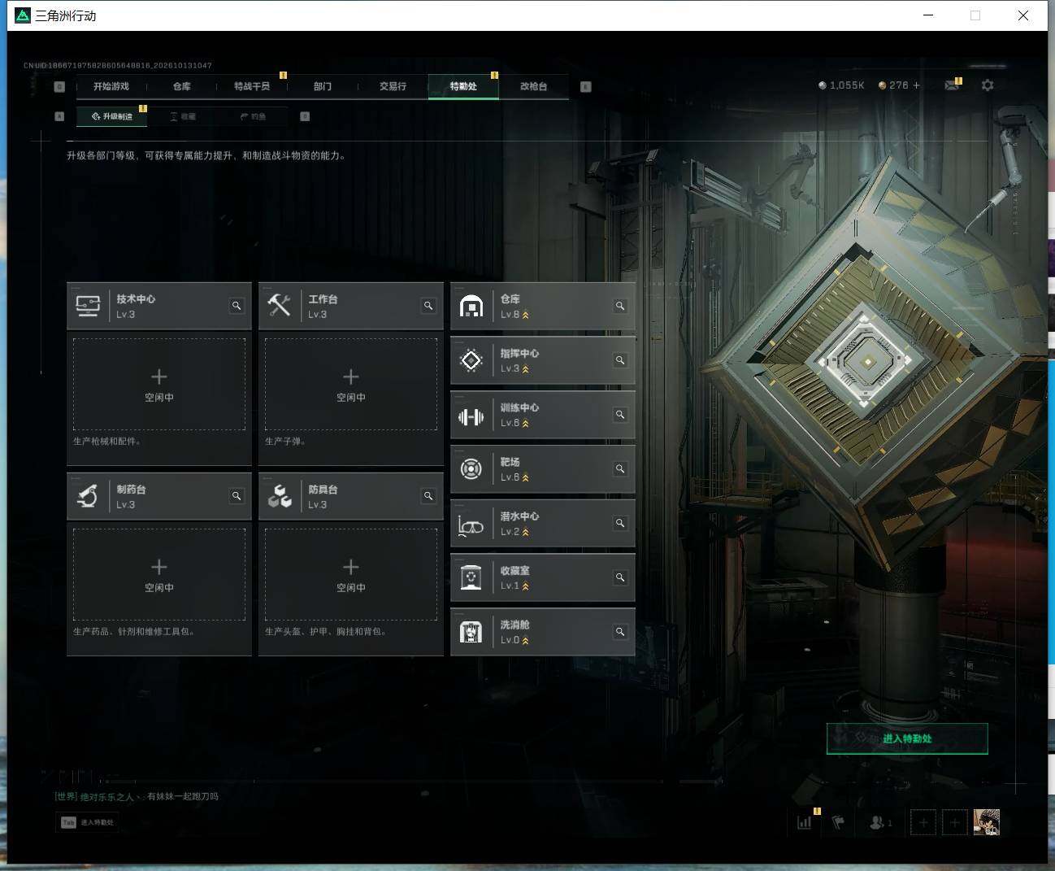Inspect 工作台 via its magnifier icon
Image resolution: width=1055 pixels, height=871 pixels.
tap(428, 306)
